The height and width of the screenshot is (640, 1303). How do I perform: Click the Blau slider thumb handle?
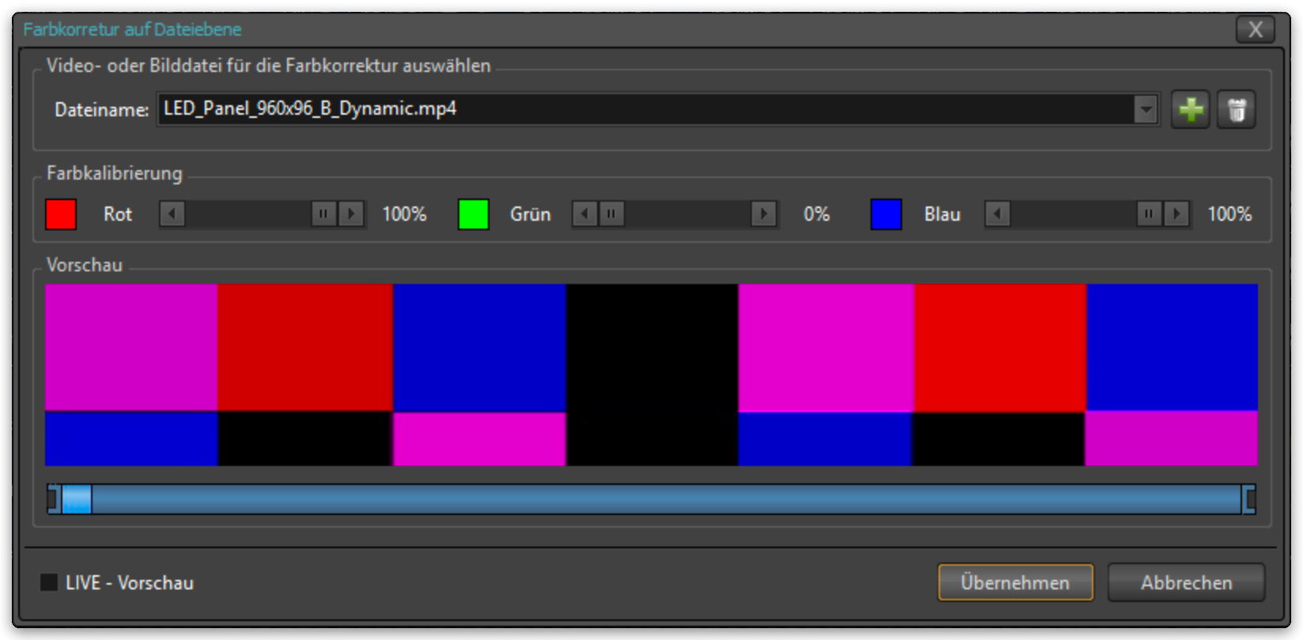click(x=1150, y=214)
